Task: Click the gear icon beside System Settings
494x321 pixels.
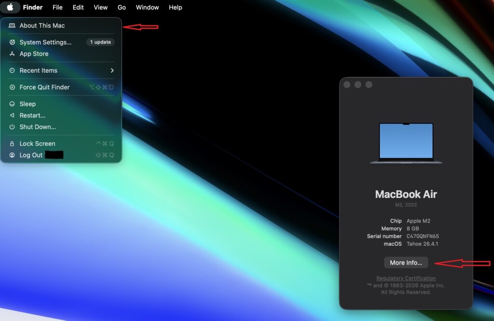Action: (x=12, y=42)
